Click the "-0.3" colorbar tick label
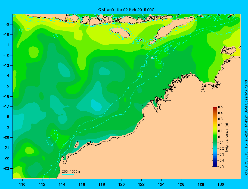This screenshot has height=189, width=248. coord(221,155)
